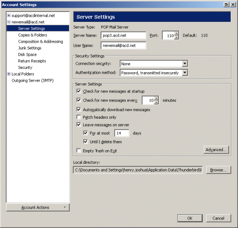Select Copies & Folders in sidebar
The image size is (238, 228).
tap(32, 35)
